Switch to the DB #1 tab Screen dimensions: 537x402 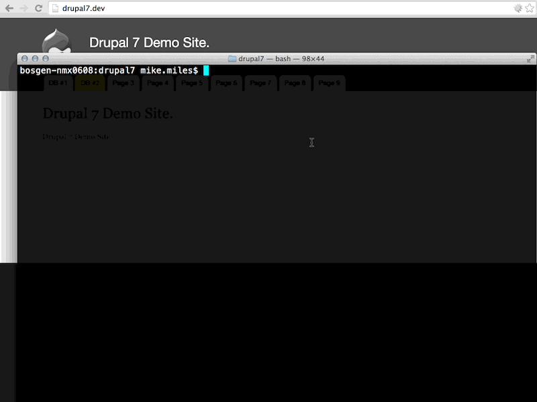(58, 82)
